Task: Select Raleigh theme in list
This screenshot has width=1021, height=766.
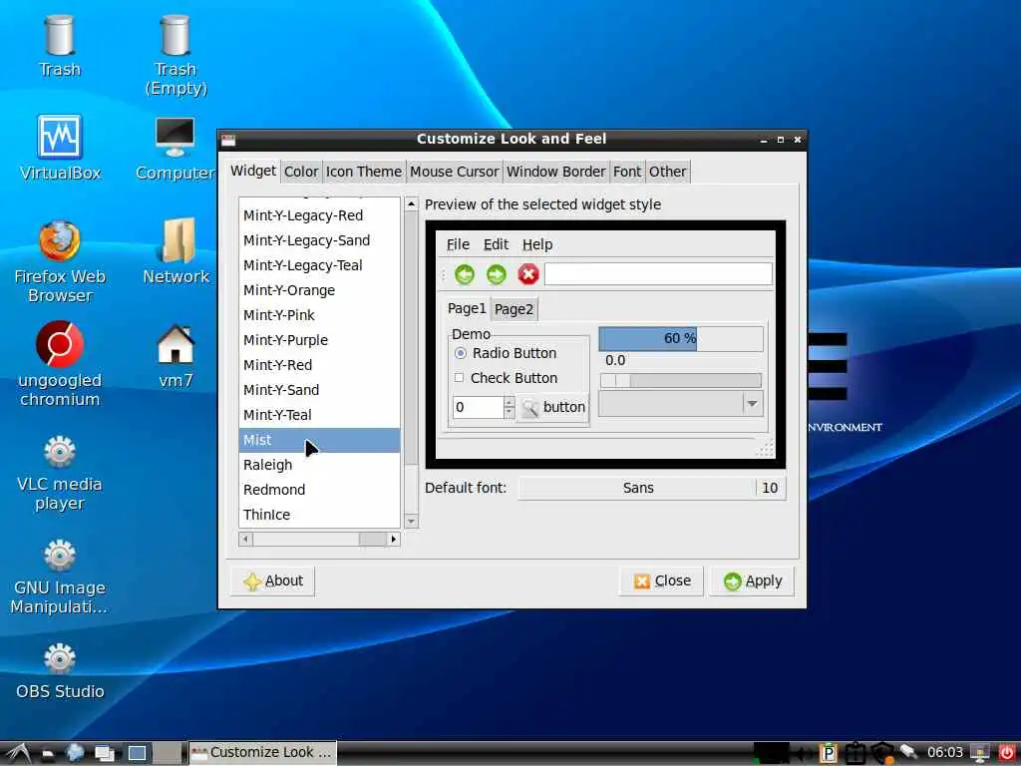Action: coord(320,465)
